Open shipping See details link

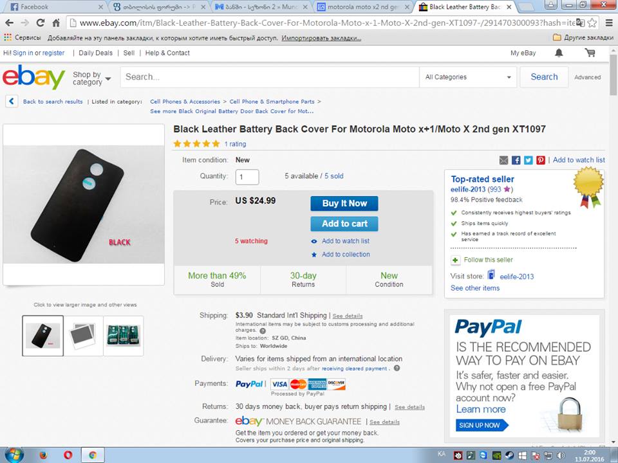pyautogui.click(x=348, y=316)
